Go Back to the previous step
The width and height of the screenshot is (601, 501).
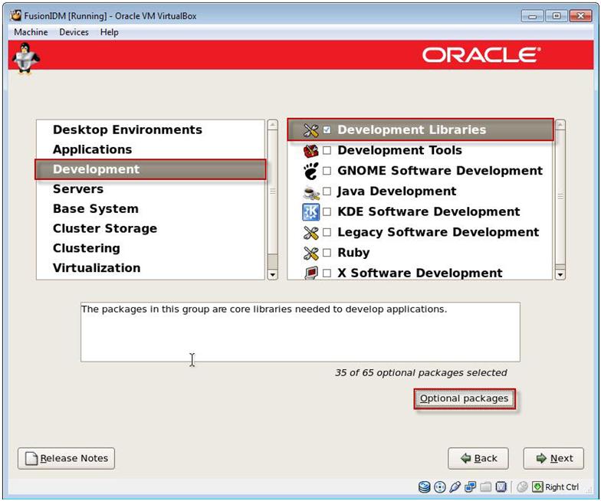[x=478, y=458]
